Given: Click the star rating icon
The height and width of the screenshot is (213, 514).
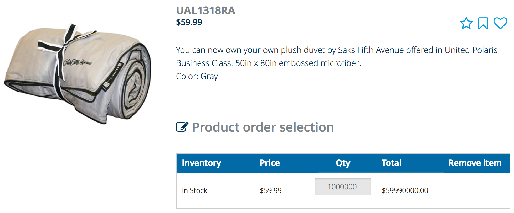Looking at the screenshot, I should coord(466,23).
